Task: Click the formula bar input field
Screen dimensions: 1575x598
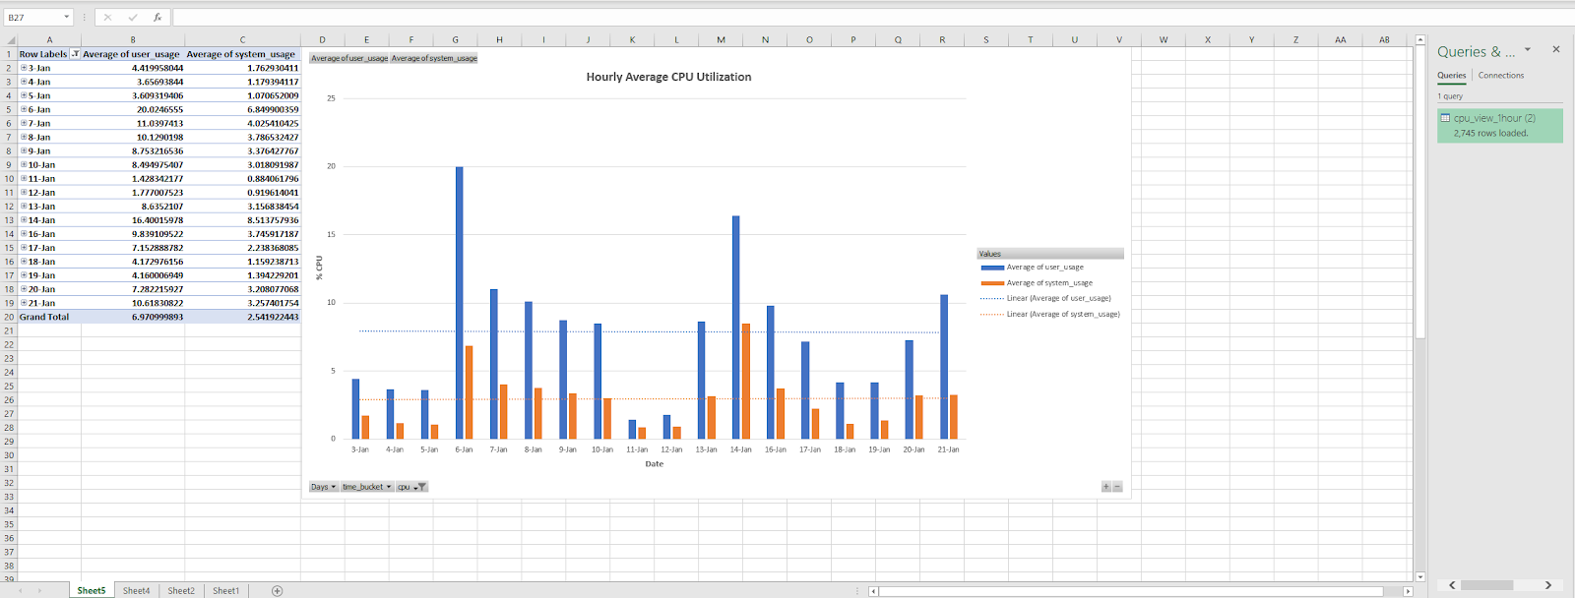Action: pyautogui.click(x=787, y=18)
